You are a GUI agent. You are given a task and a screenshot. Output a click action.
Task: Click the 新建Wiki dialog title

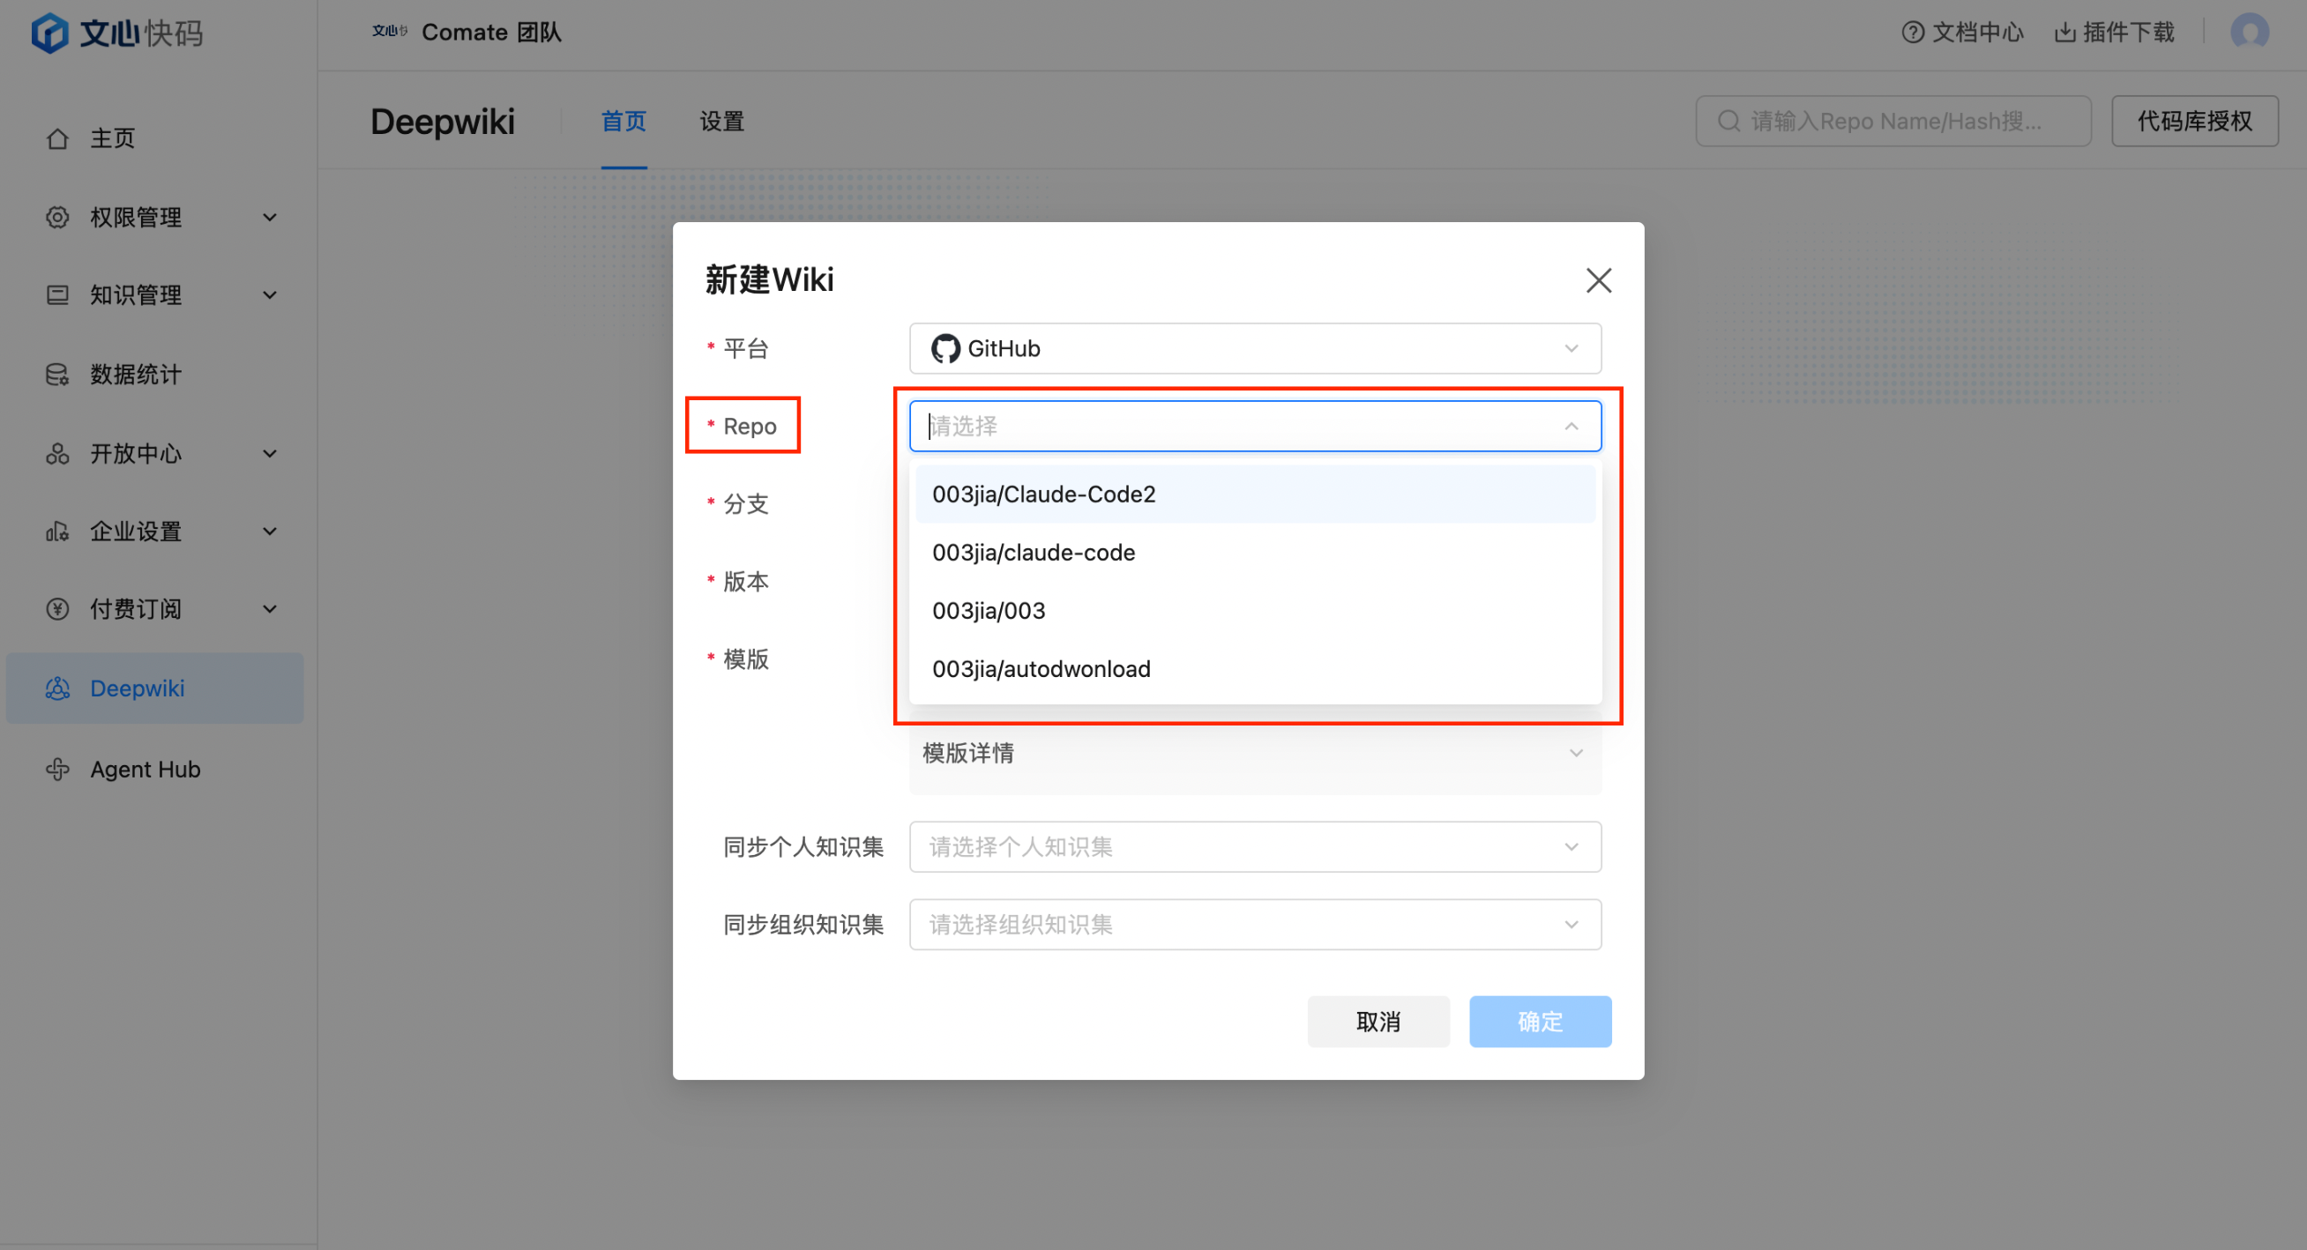769,280
